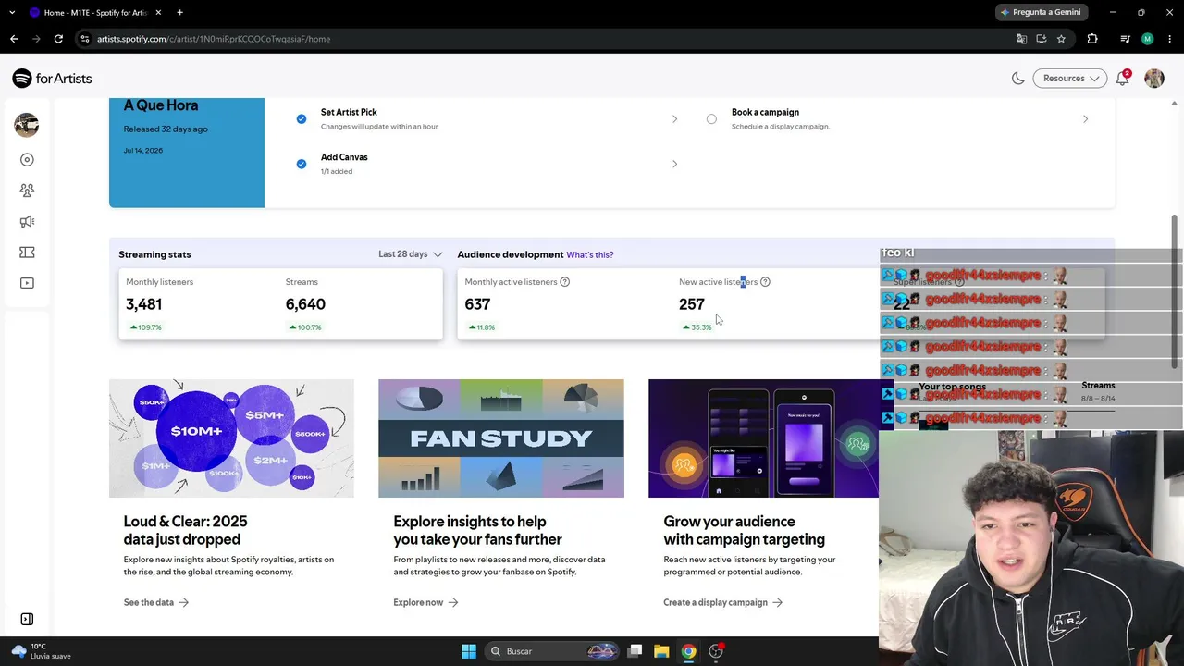Select the Monthly active listeners value 637

click(x=477, y=304)
